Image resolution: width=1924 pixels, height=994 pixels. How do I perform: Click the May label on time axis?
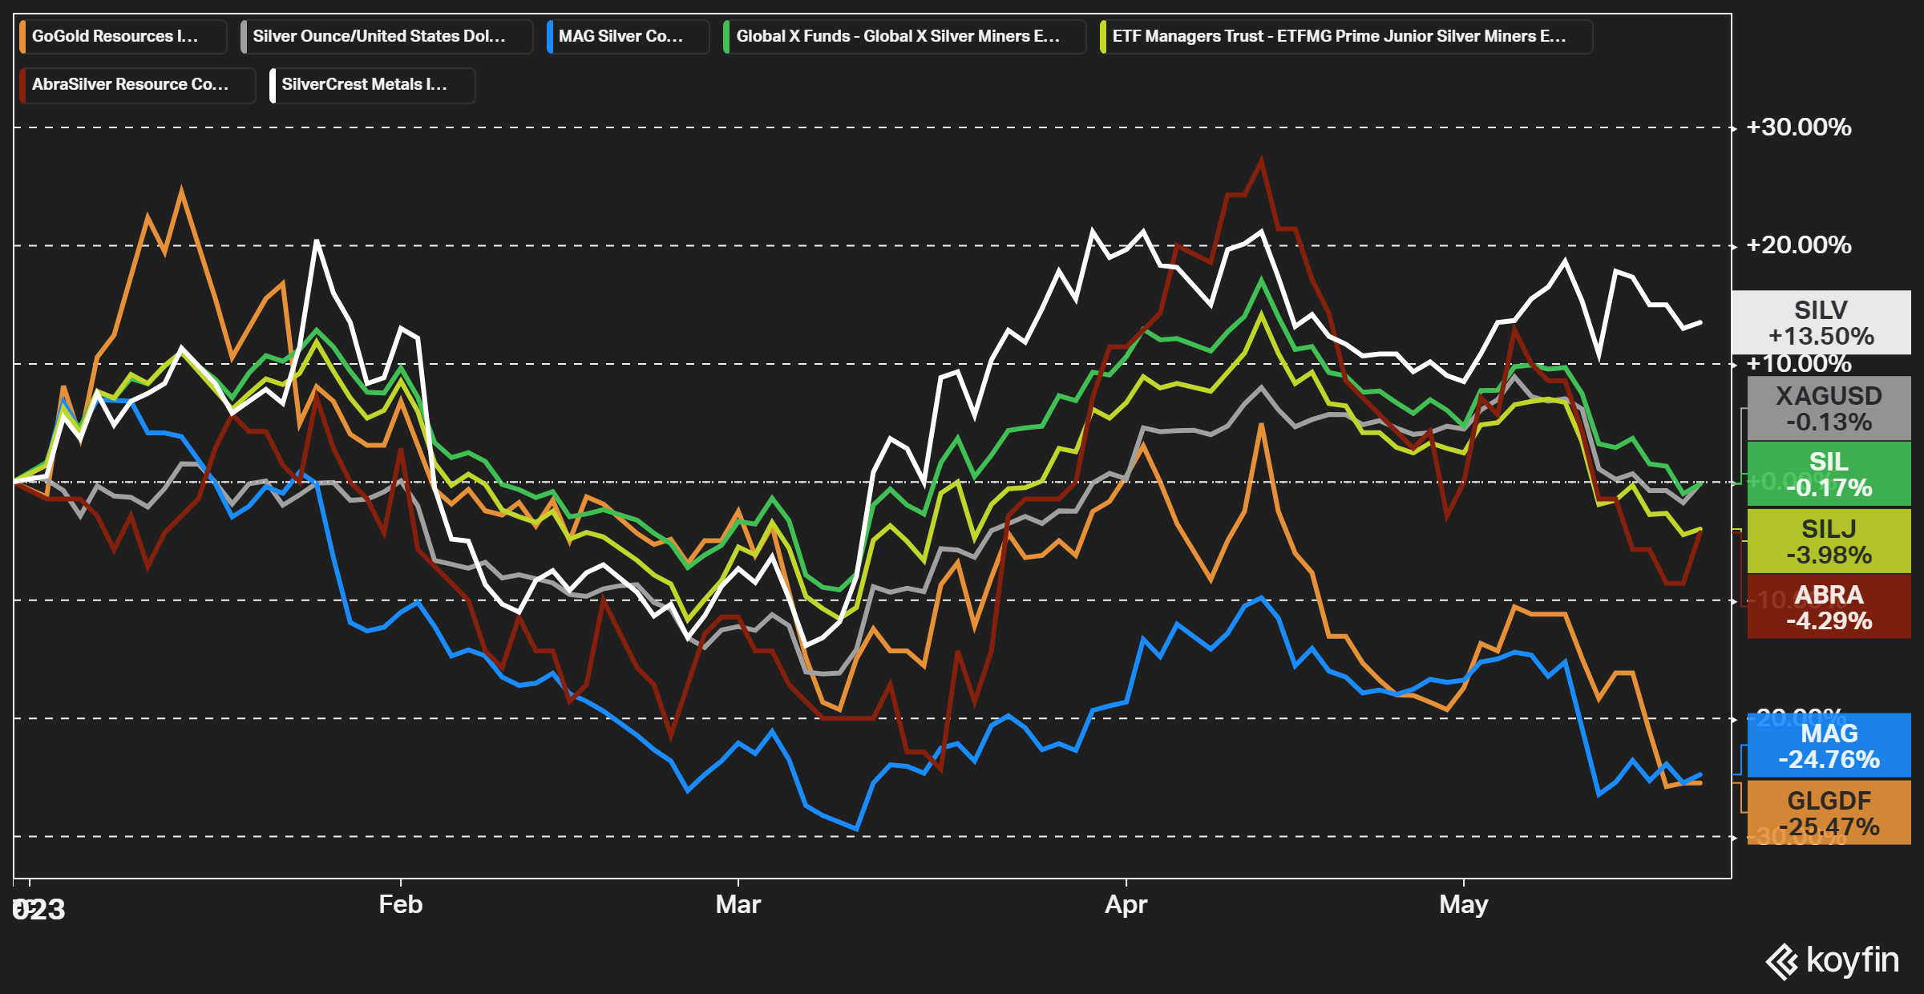point(1463,904)
